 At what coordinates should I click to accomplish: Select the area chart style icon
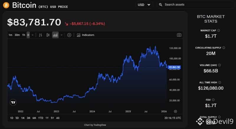55,35
